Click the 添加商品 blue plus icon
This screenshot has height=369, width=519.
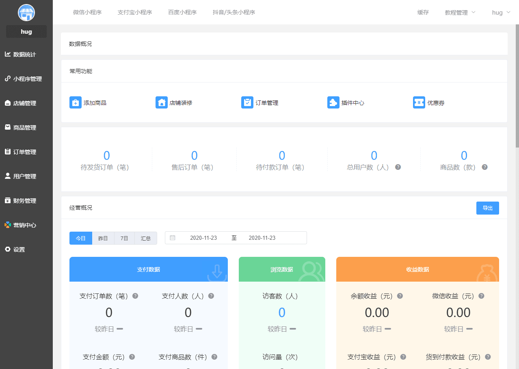coord(76,102)
